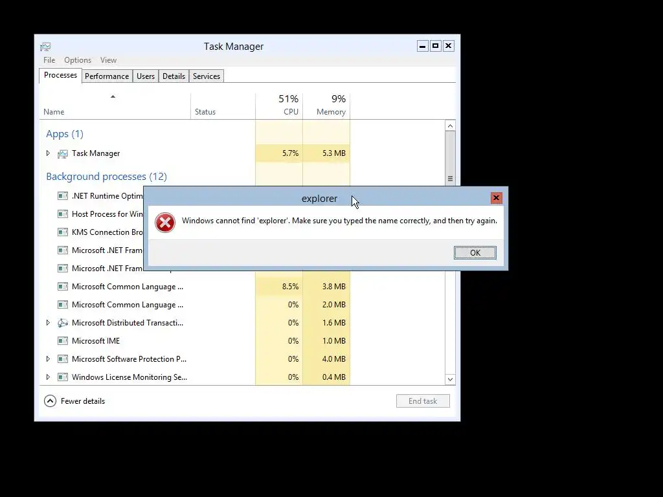The image size is (663, 497).
Task: Expand Microsoft Distributed Transaction row
Action: 48,323
